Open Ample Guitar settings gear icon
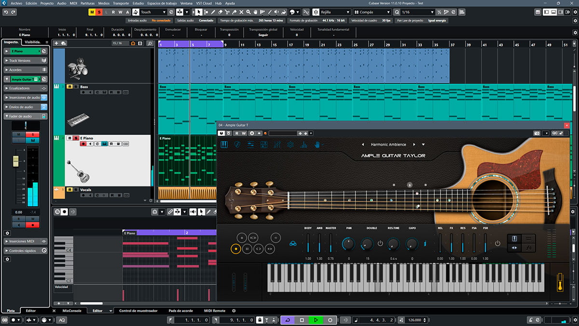 coord(290,144)
